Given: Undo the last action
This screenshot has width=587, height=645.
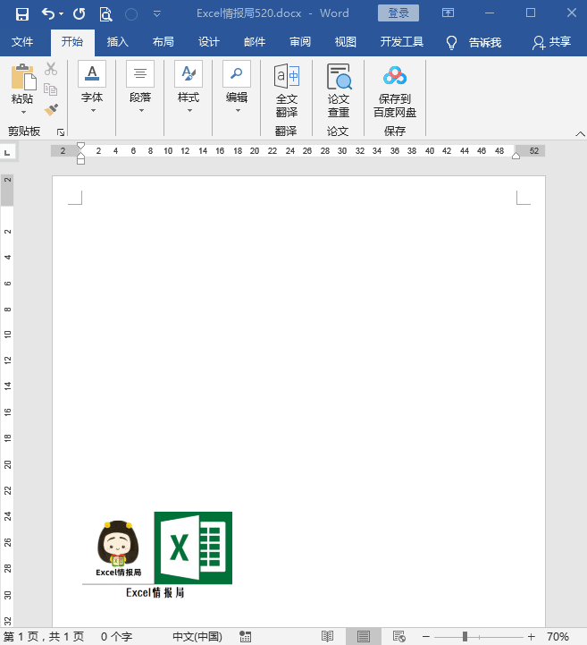Looking at the screenshot, I should click(x=47, y=14).
